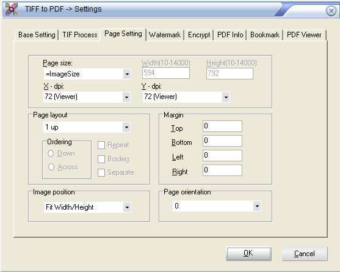This screenshot has width=340, height=272.
Task: Open the TIF Process tab
Action: pyautogui.click(x=80, y=35)
